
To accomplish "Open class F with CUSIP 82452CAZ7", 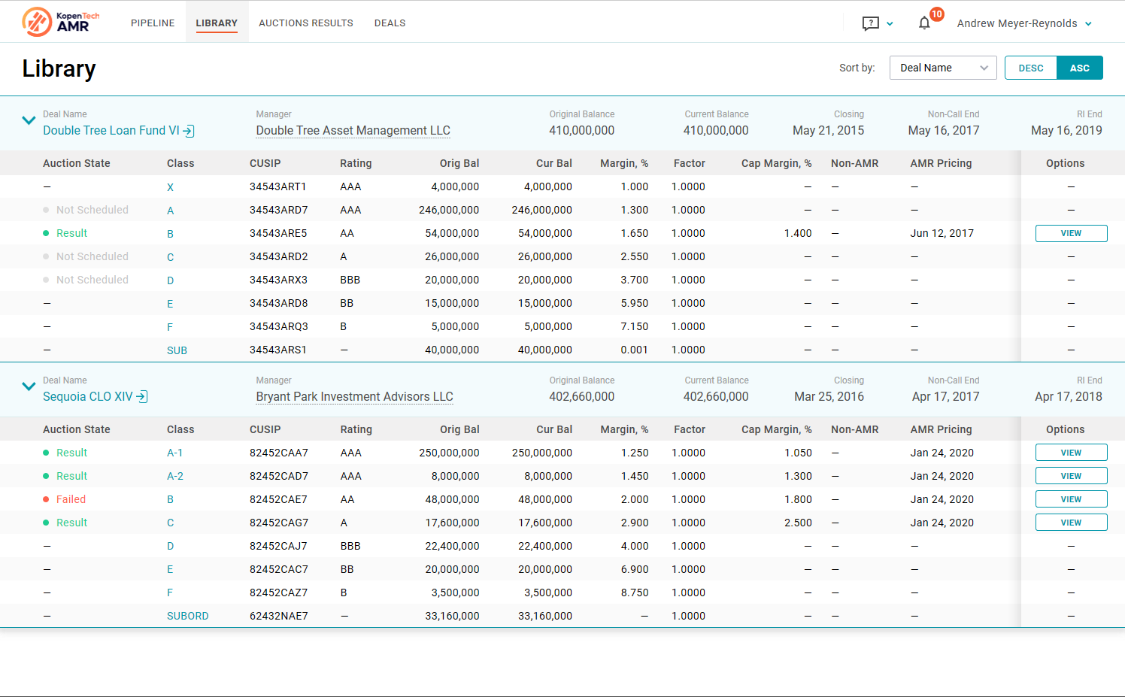I will [170, 592].
